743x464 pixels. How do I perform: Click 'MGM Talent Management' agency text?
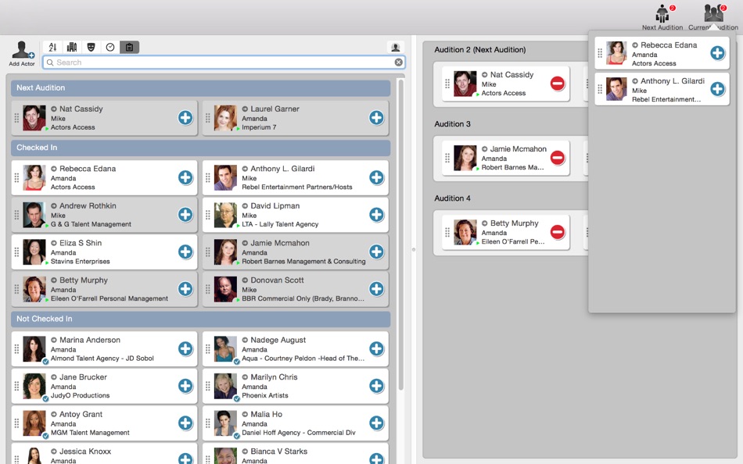(x=90, y=433)
